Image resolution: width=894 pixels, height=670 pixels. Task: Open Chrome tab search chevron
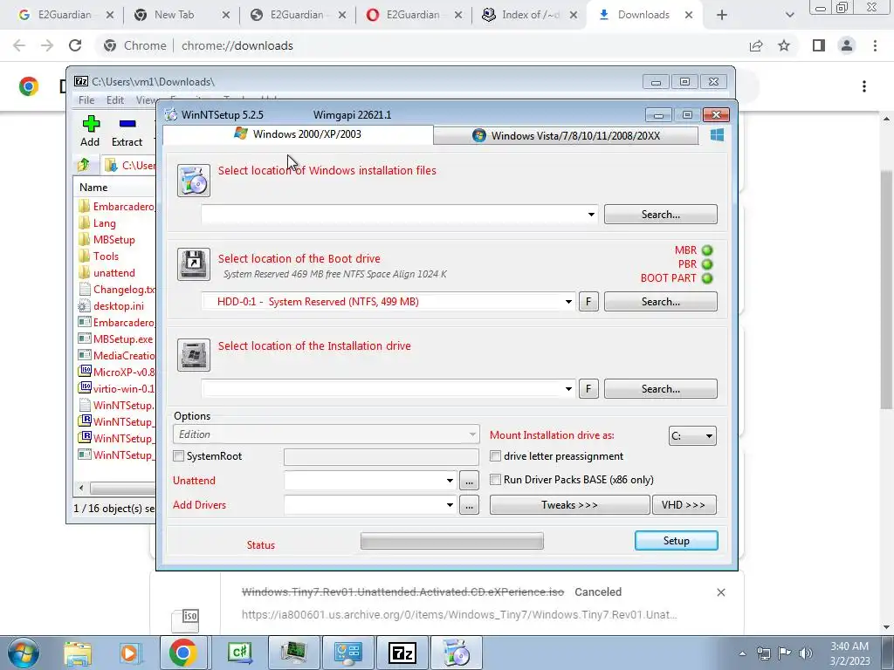click(x=789, y=15)
